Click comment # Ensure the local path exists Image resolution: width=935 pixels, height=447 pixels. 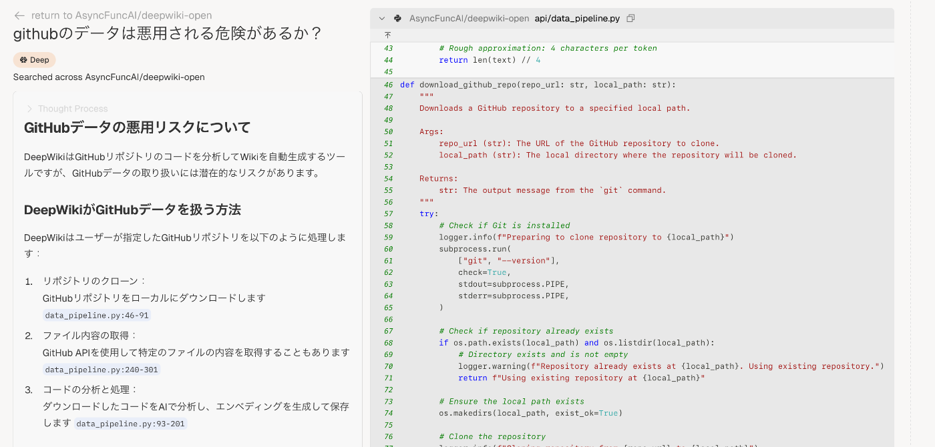point(512,401)
